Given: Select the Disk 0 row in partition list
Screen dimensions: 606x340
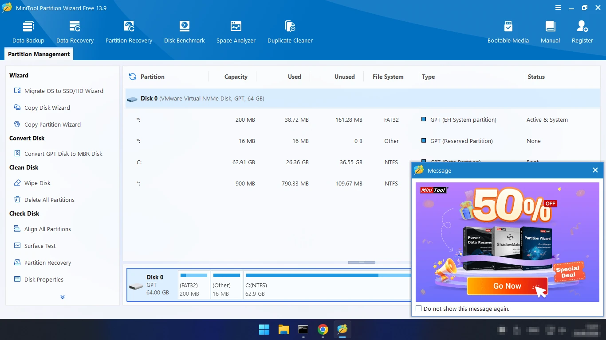Looking at the screenshot, I should (362, 98).
